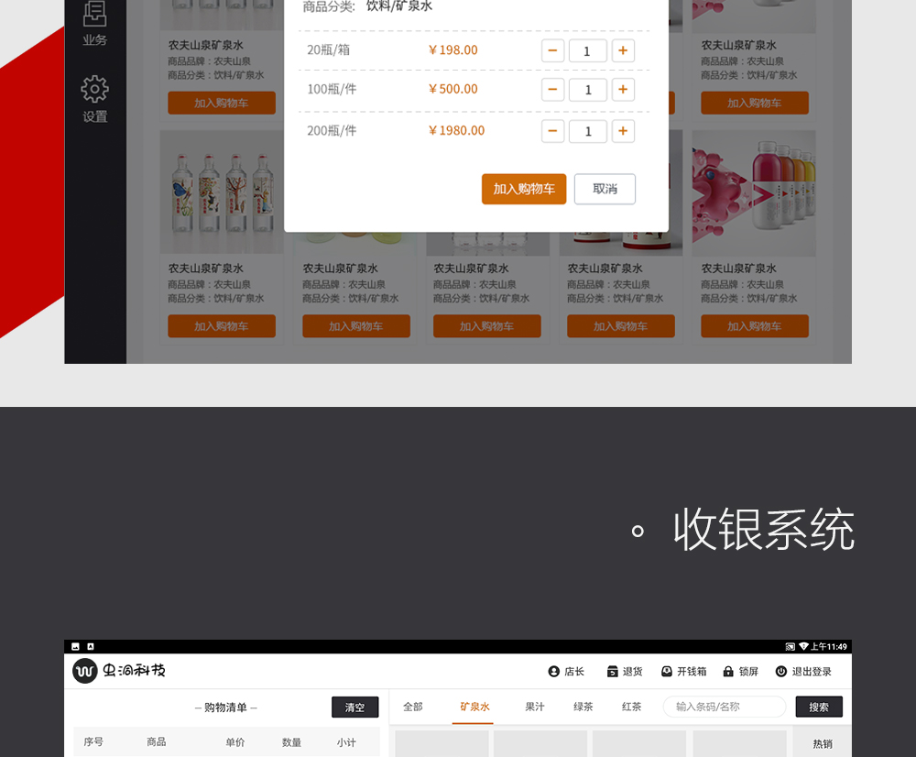Open the 业务 section in sidebar
916x757 pixels.
pos(94,24)
